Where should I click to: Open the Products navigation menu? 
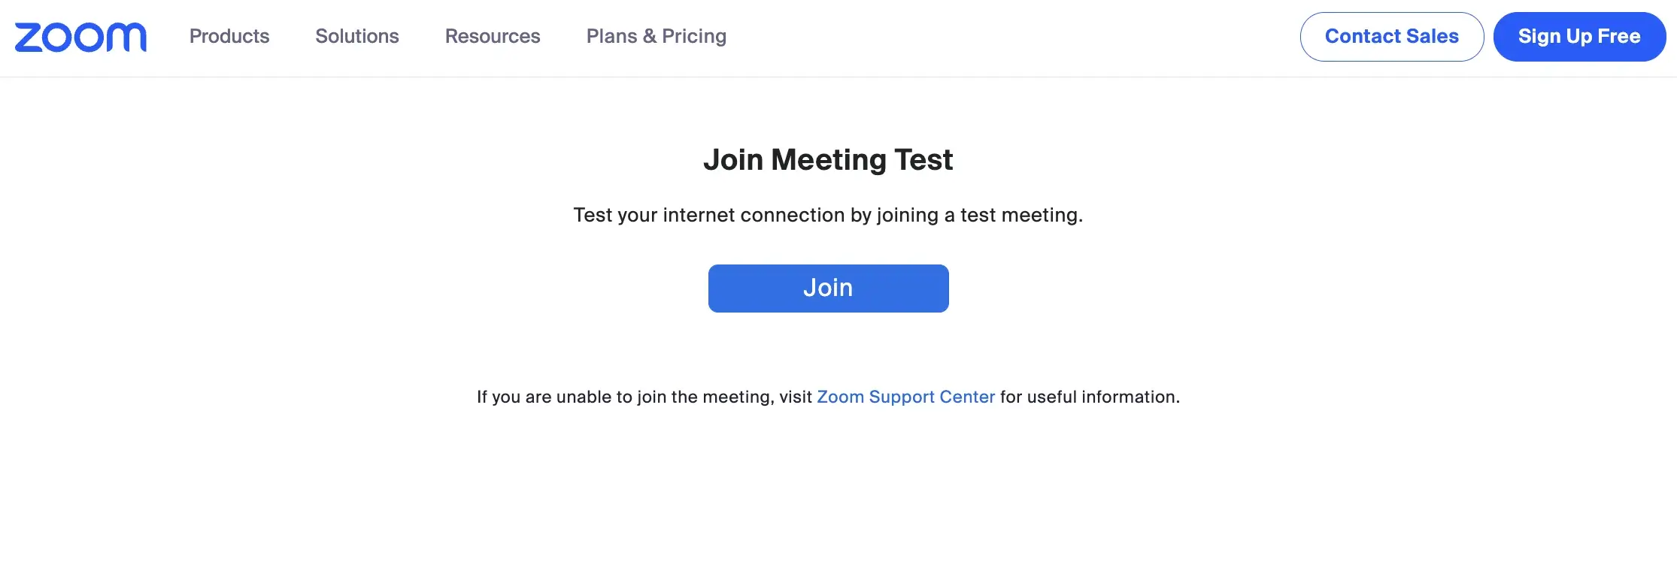click(x=229, y=36)
